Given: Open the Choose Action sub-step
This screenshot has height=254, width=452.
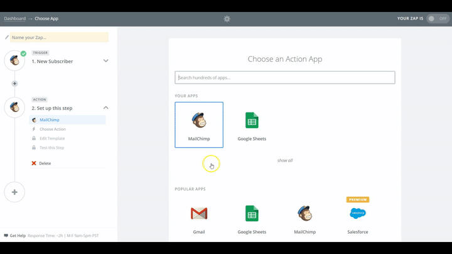Looking at the screenshot, I should pyautogui.click(x=52, y=129).
